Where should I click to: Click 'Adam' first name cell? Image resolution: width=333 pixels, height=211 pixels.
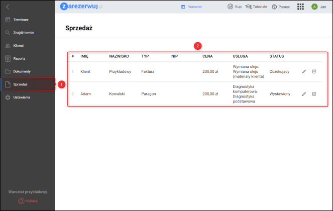(x=85, y=94)
